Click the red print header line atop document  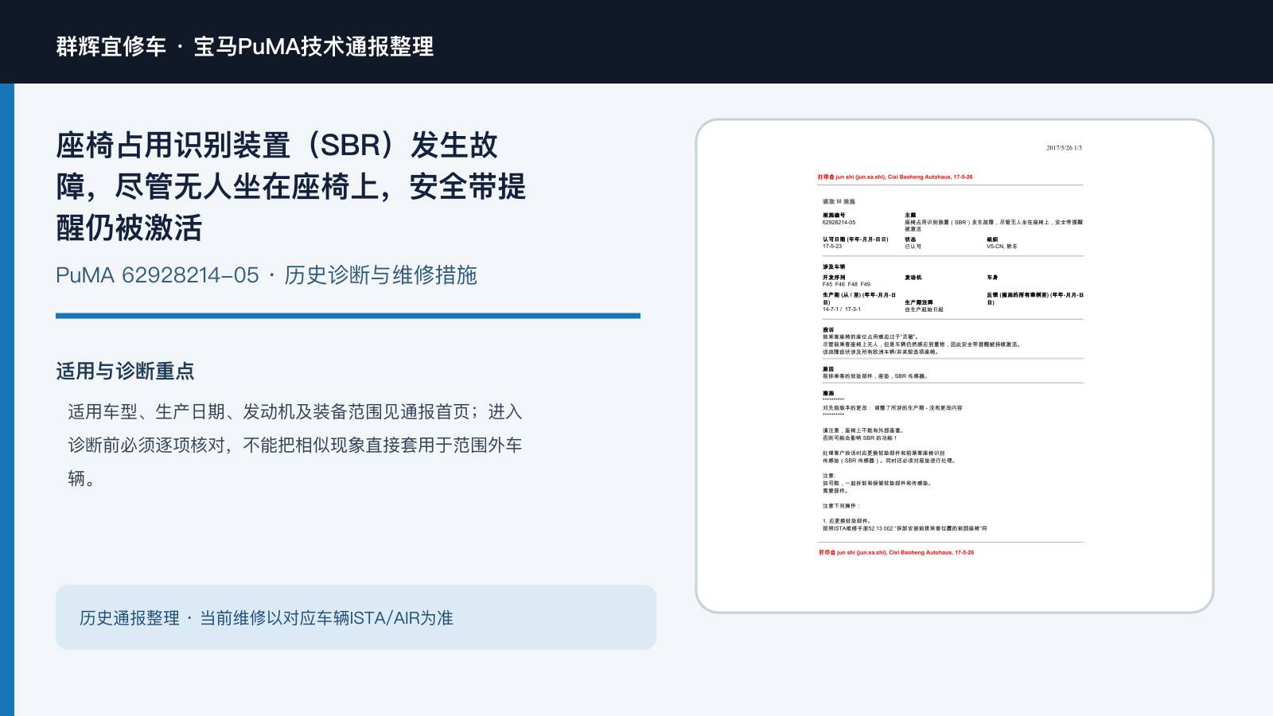895,177
